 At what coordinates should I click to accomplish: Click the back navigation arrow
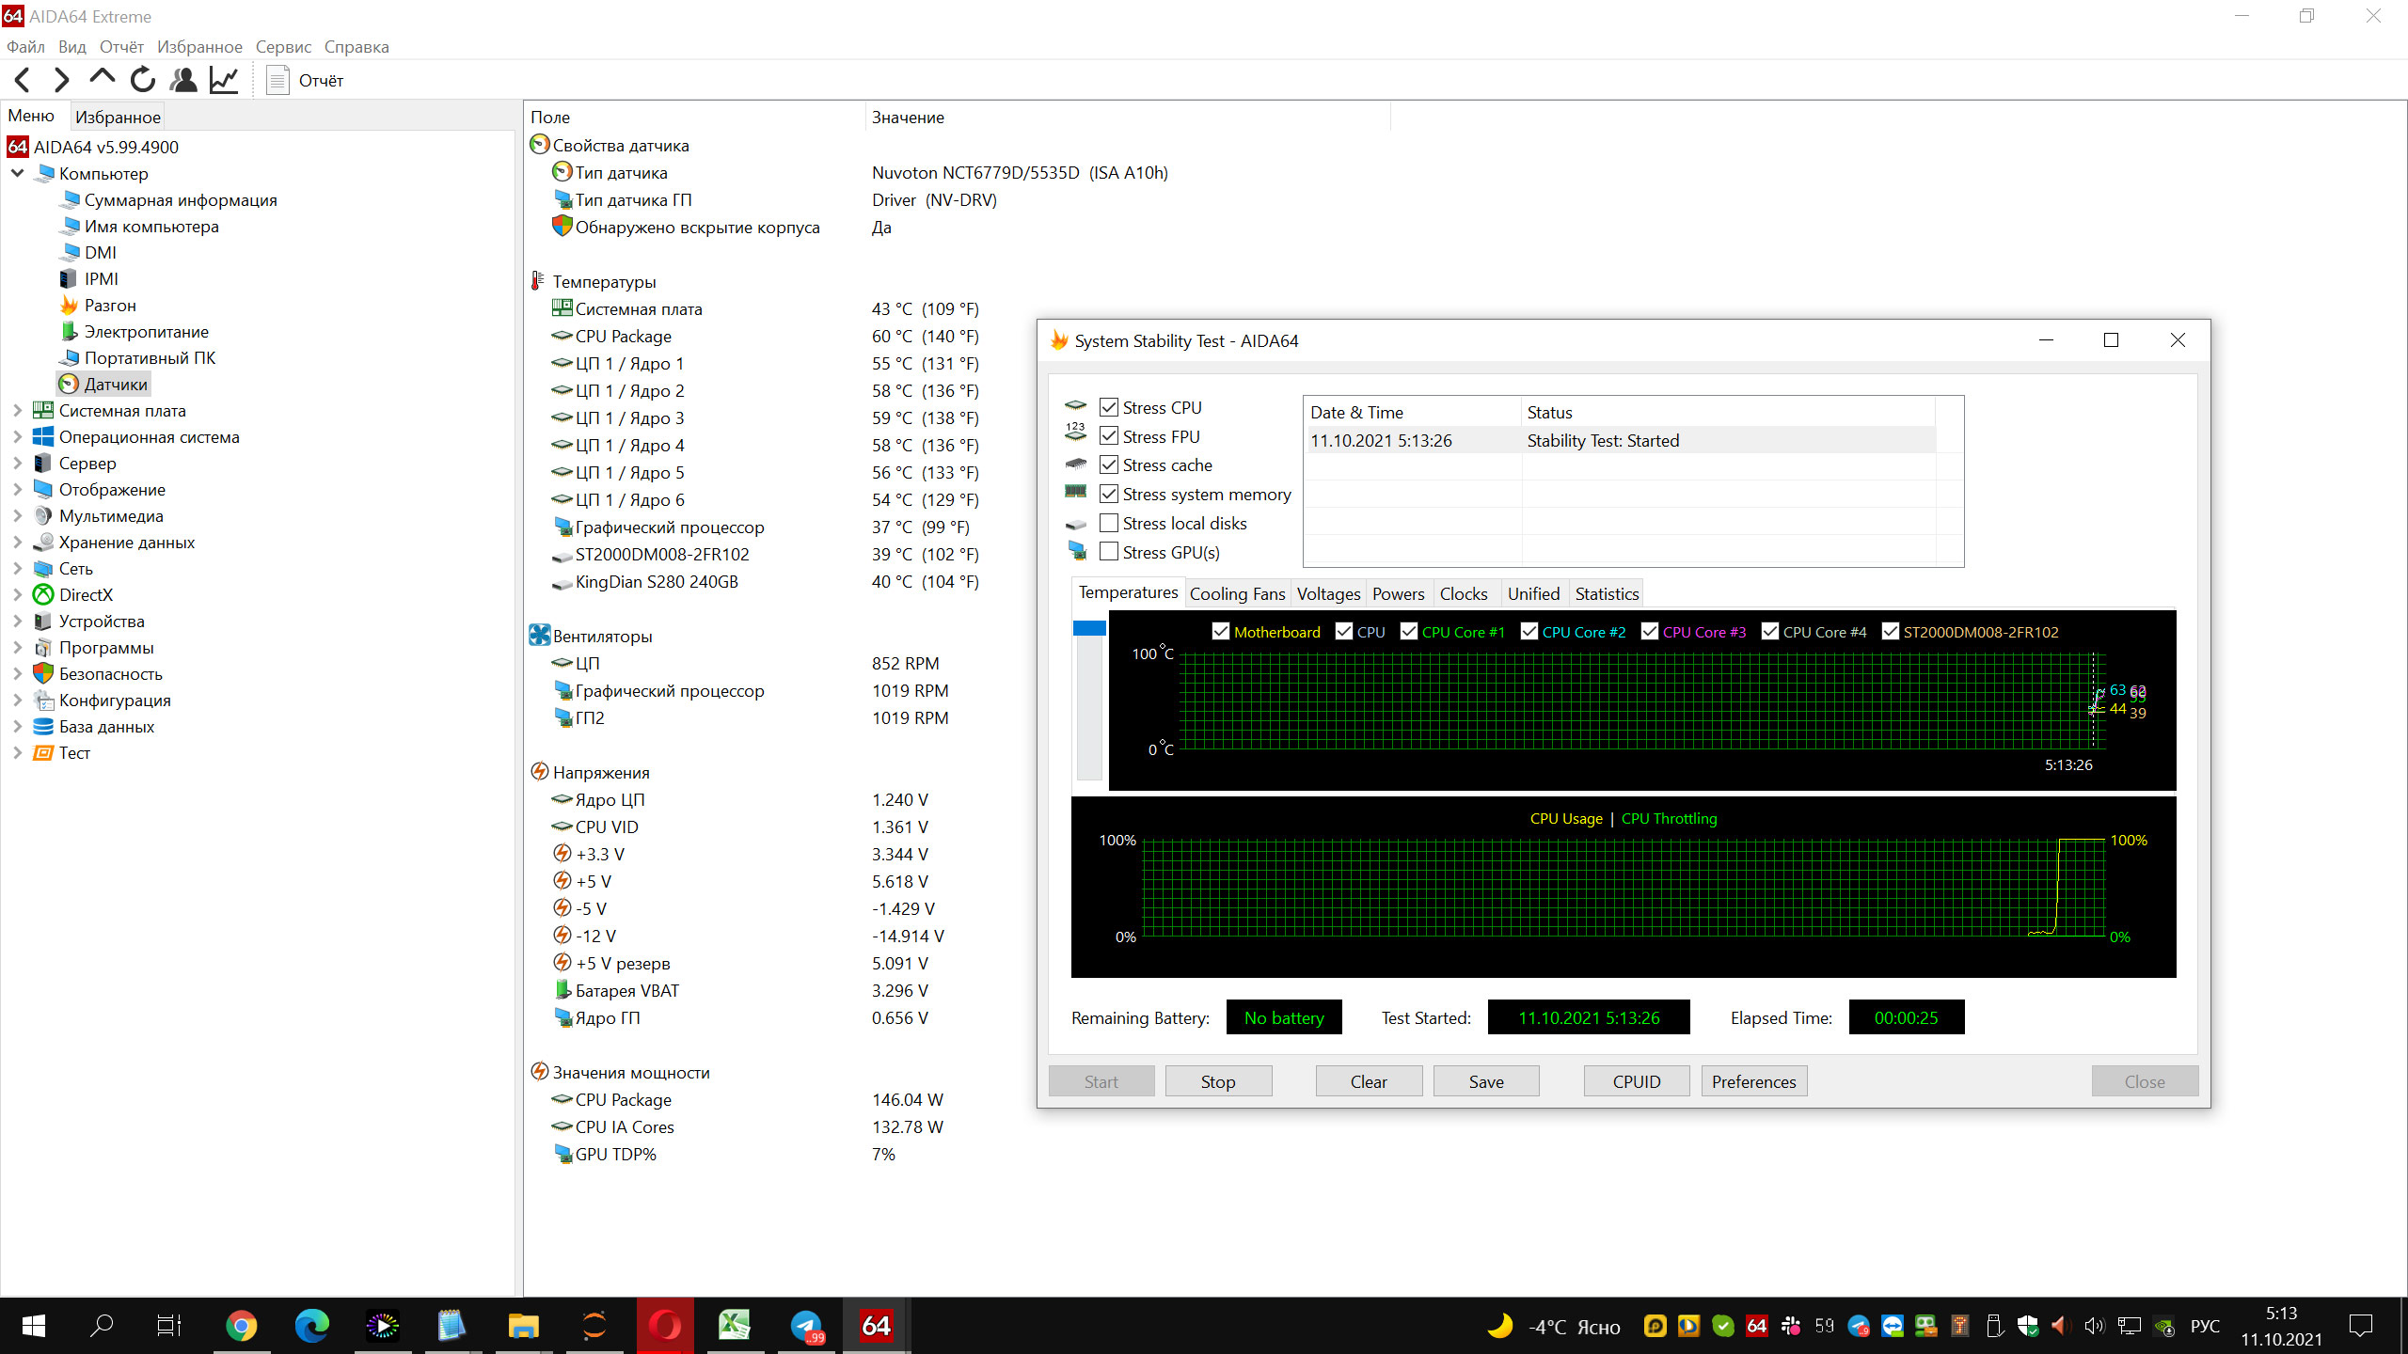23,80
